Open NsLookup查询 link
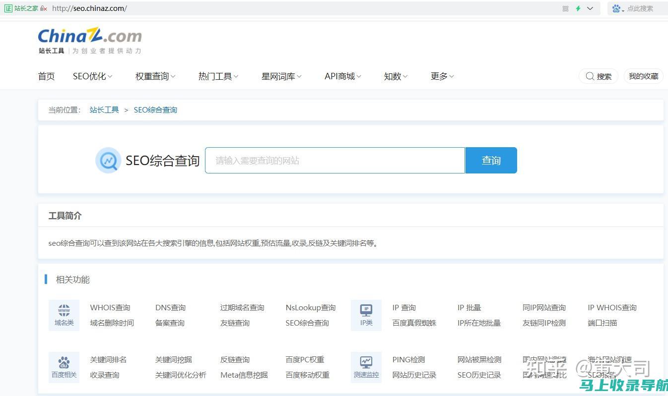The width and height of the screenshot is (668, 396). 311,308
